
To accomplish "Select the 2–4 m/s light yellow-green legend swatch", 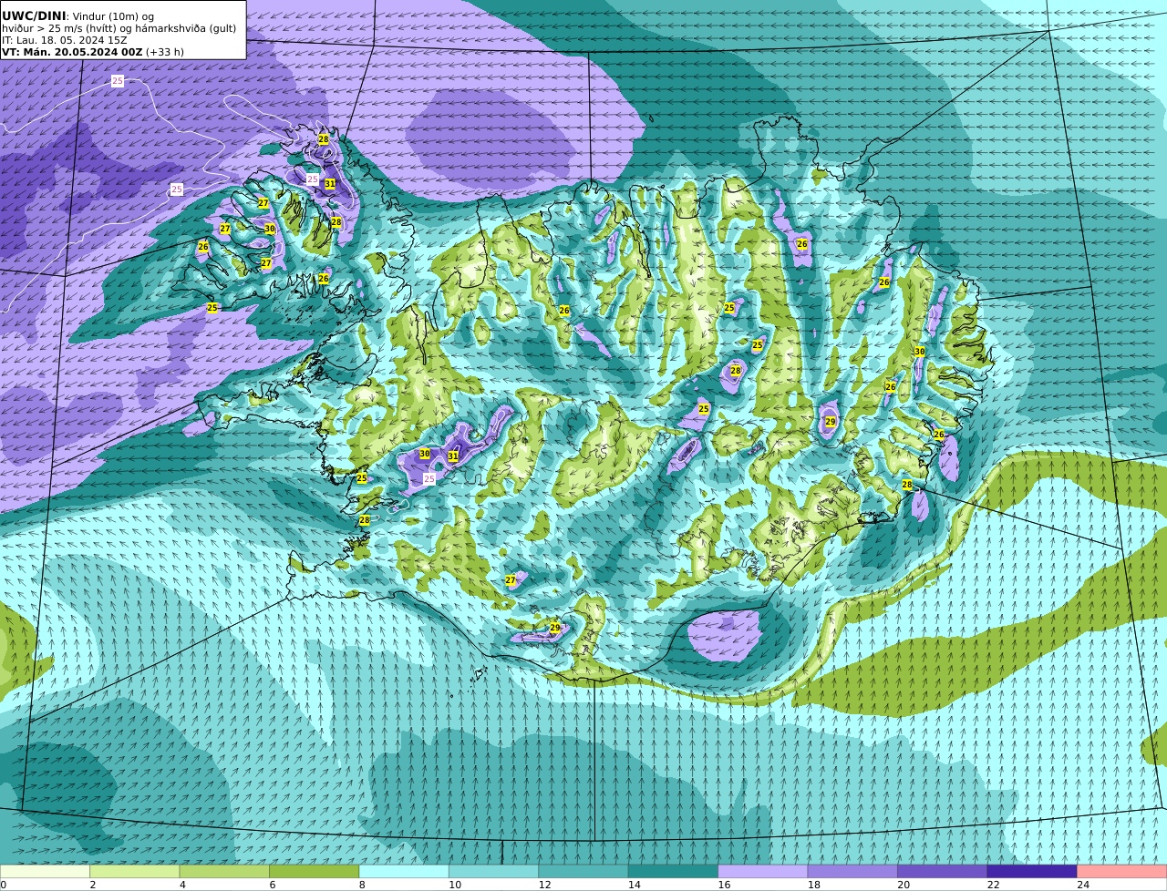I will pyautogui.click(x=135, y=872).
